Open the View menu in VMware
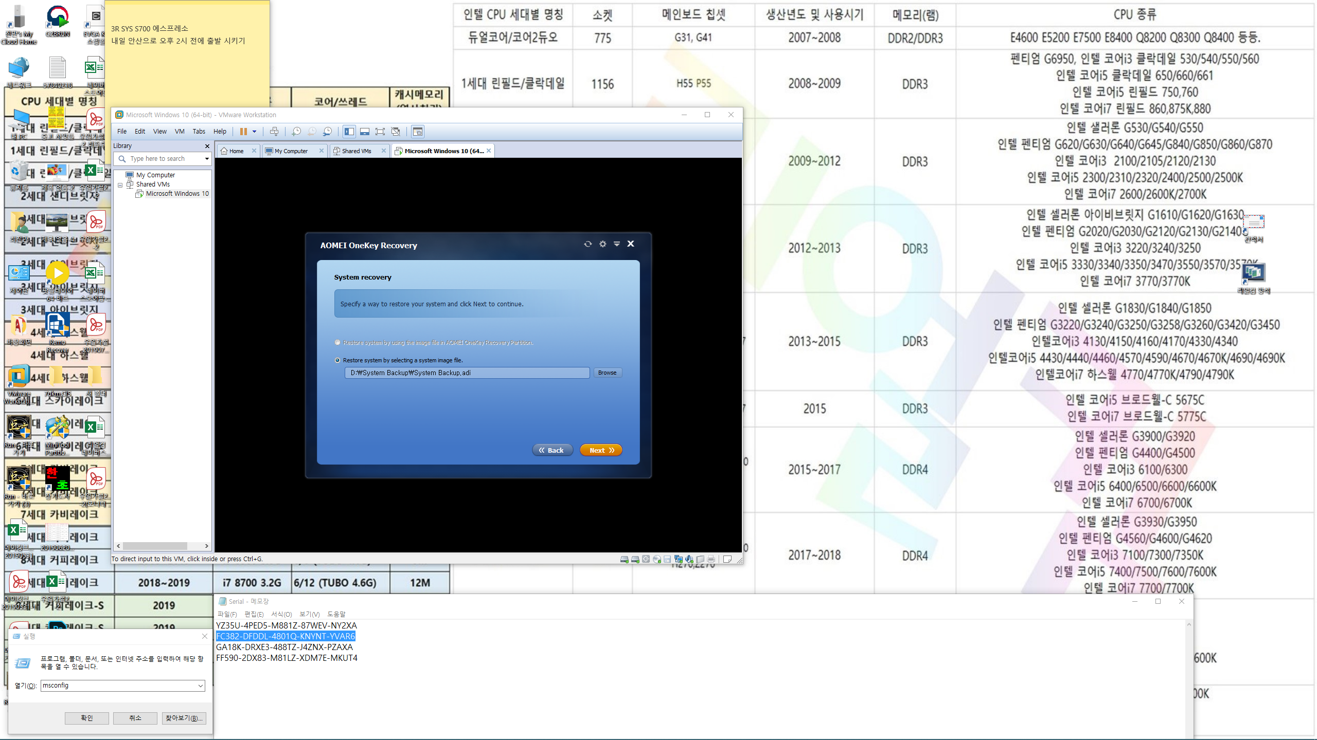This screenshot has height=740, width=1317. [160, 132]
